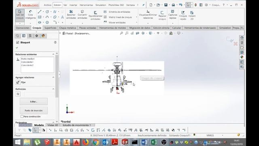Click Visualizar/Eliminar relaciones
This screenshot has width=259, height=146.
pos(148,15)
